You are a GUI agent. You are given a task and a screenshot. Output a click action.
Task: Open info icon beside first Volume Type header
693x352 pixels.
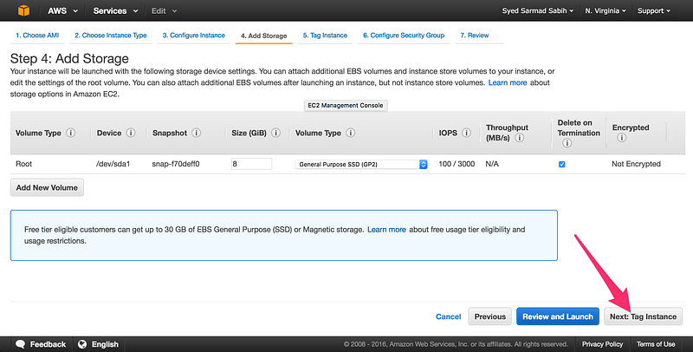tap(71, 133)
